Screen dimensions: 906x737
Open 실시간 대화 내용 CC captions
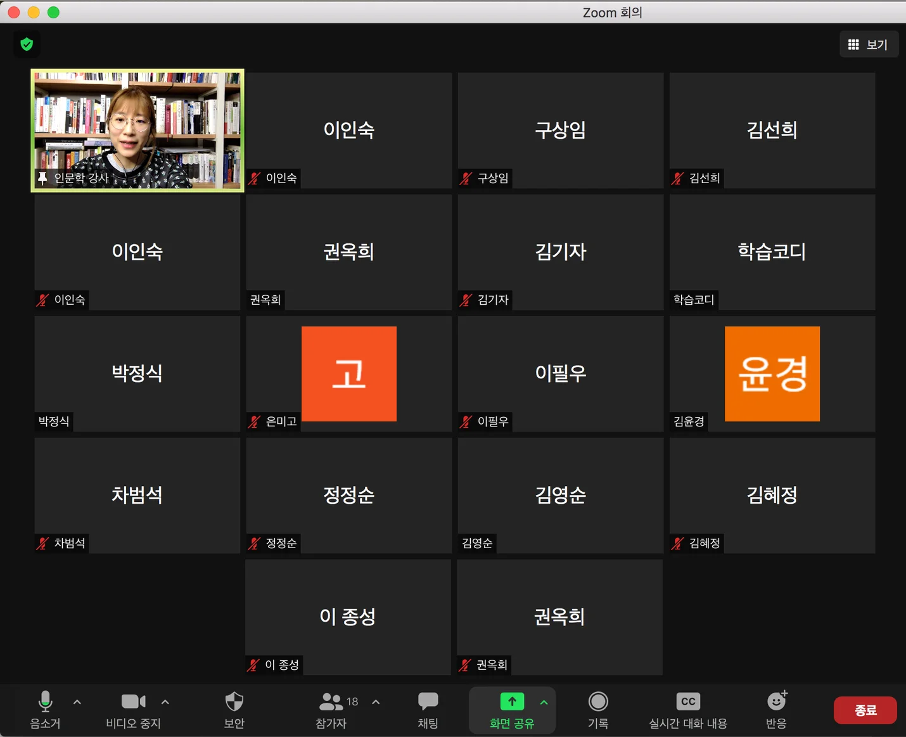pos(688,710)
